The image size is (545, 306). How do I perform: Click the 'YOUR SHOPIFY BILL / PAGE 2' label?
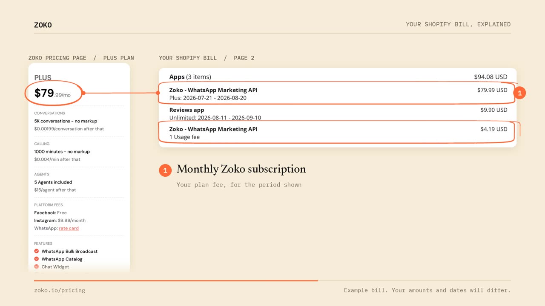(x=207, y=58)
